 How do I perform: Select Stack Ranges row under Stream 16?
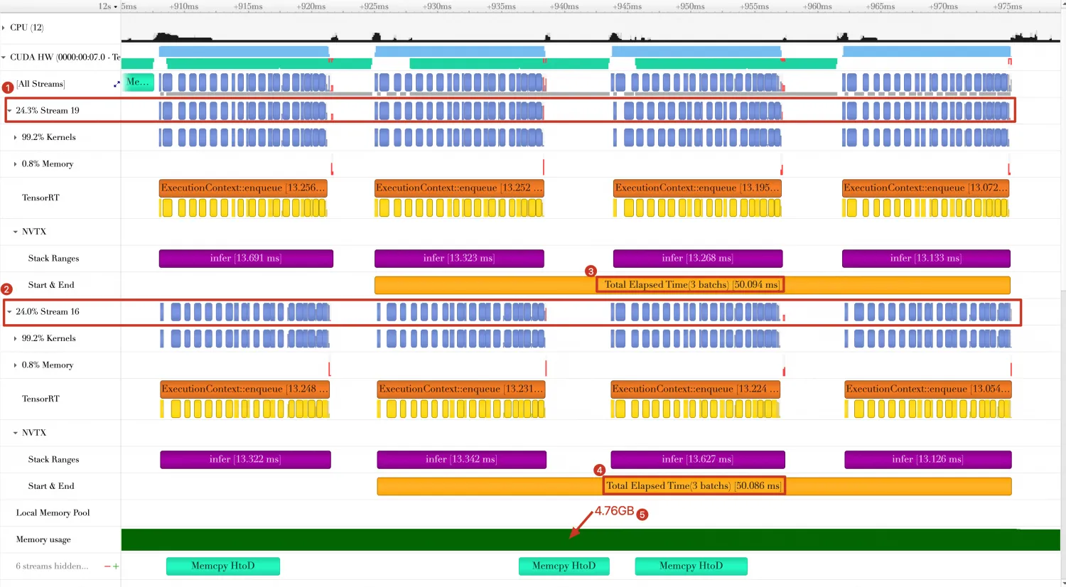53,460
